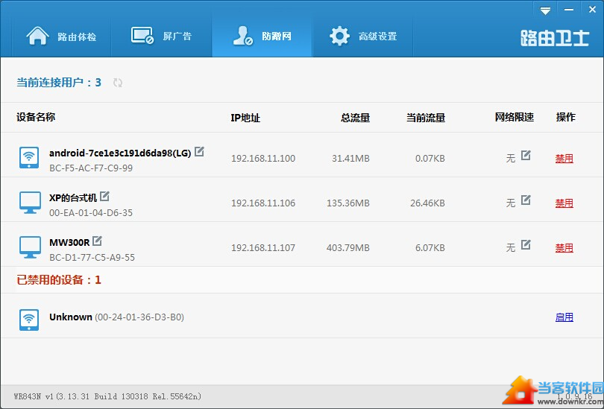
Task: Open the 屏广告 tab
Action: pos(162,36)
